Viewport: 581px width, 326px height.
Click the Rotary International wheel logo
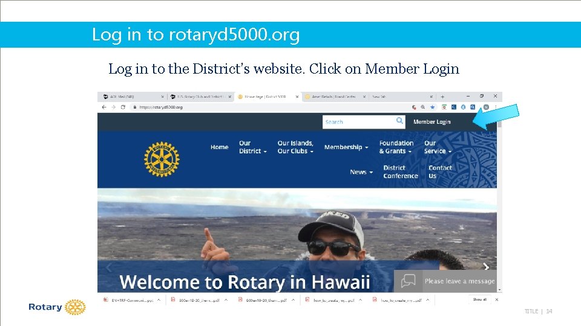(x=162, y=159)
